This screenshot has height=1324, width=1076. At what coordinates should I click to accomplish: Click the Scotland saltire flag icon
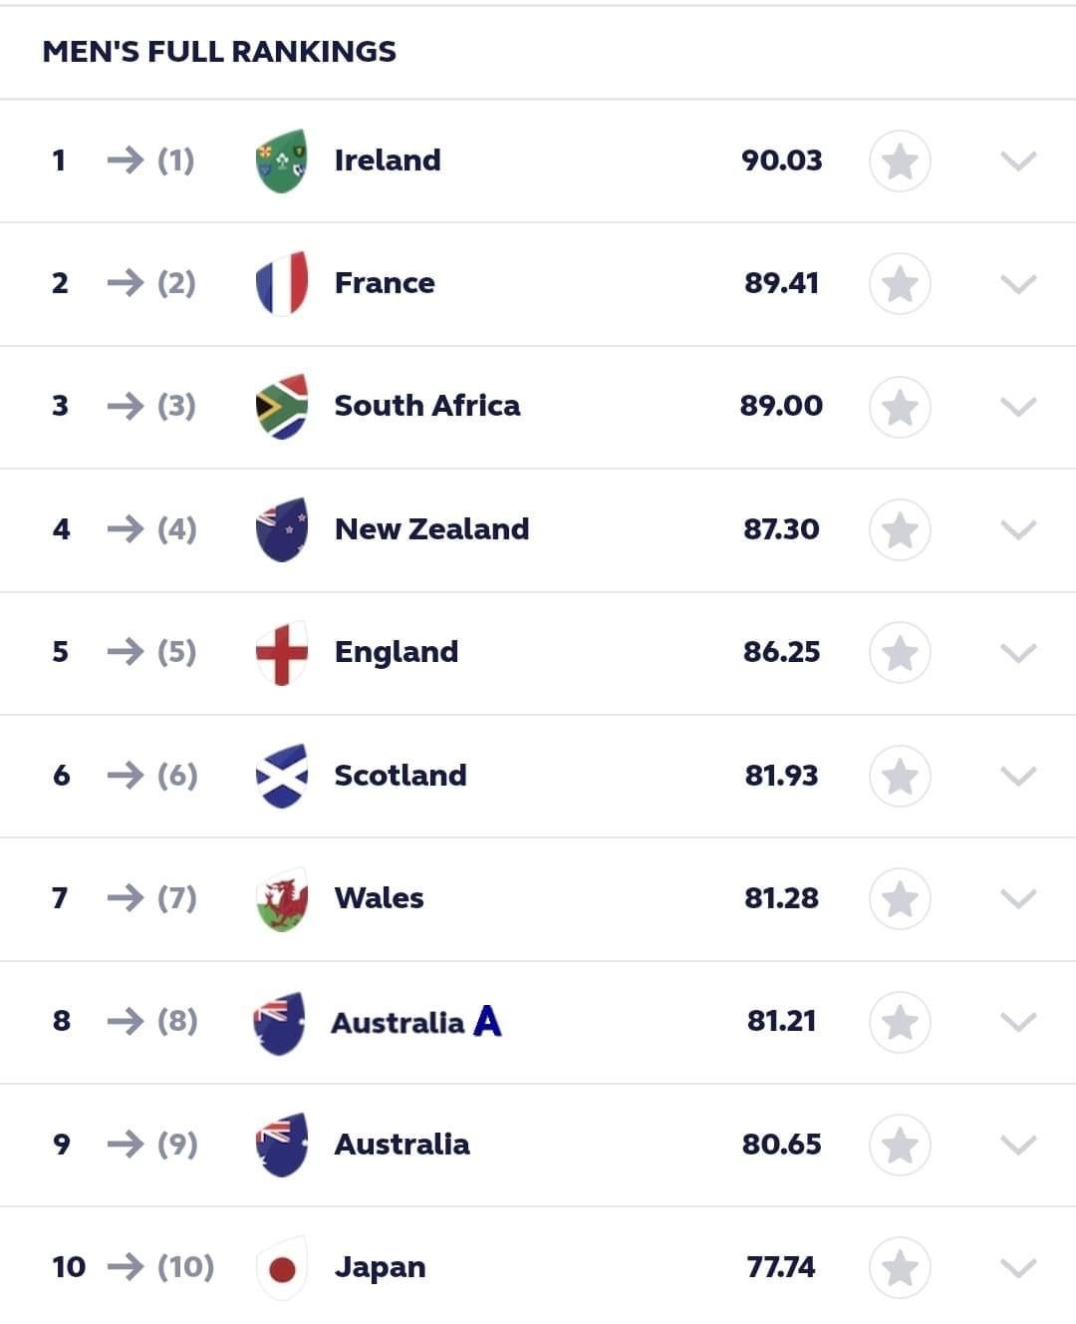point(282,776)
